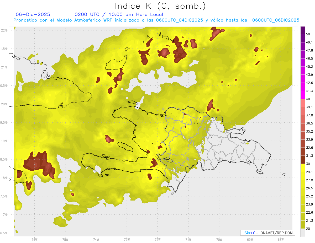Click the colorbar label "22.6"
The width and height of the screenshot is (315, 243).
[309, 213]
